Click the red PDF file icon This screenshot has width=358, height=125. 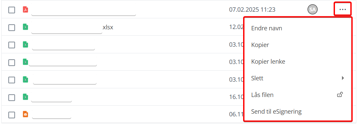click(26, 10)
